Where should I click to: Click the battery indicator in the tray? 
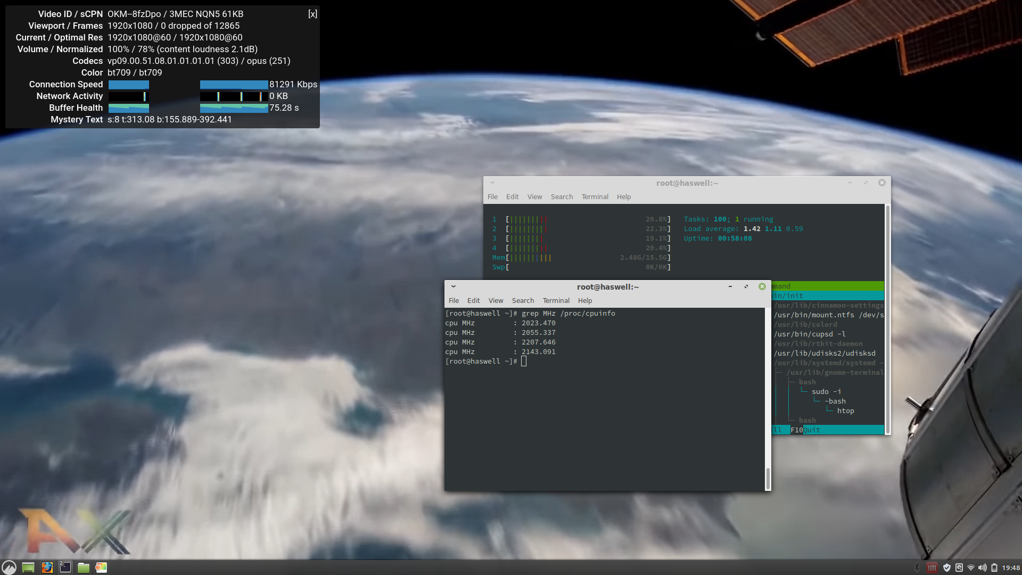[994, 568]
